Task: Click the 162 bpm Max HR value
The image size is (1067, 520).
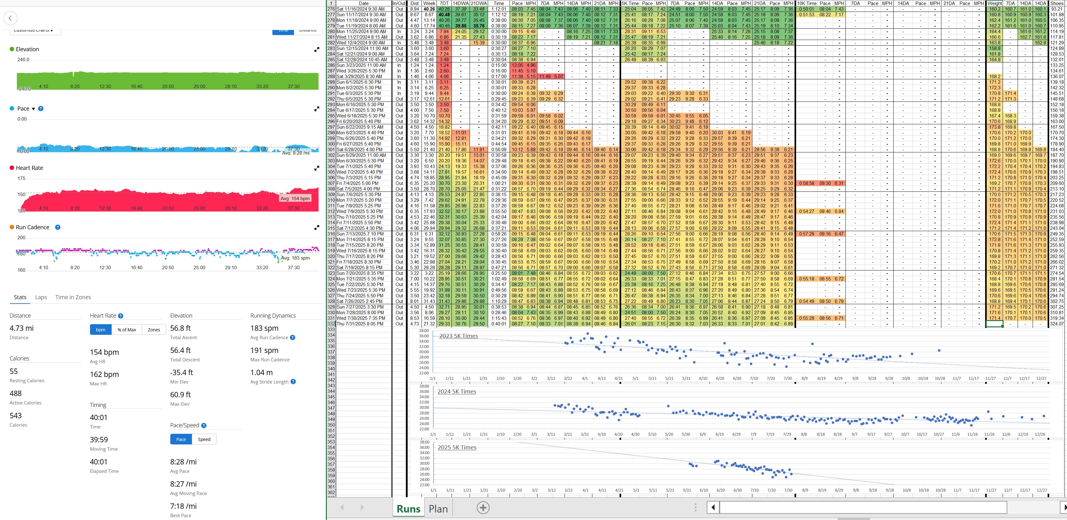Action: click(104, 374)
